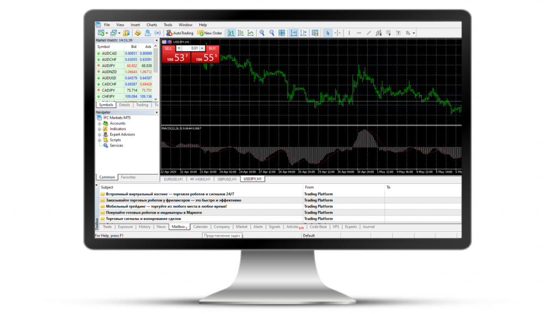Viewport: 558px width, 314px height.
Task: Activate the crosshair cursor tool
Action: [337, 33]
